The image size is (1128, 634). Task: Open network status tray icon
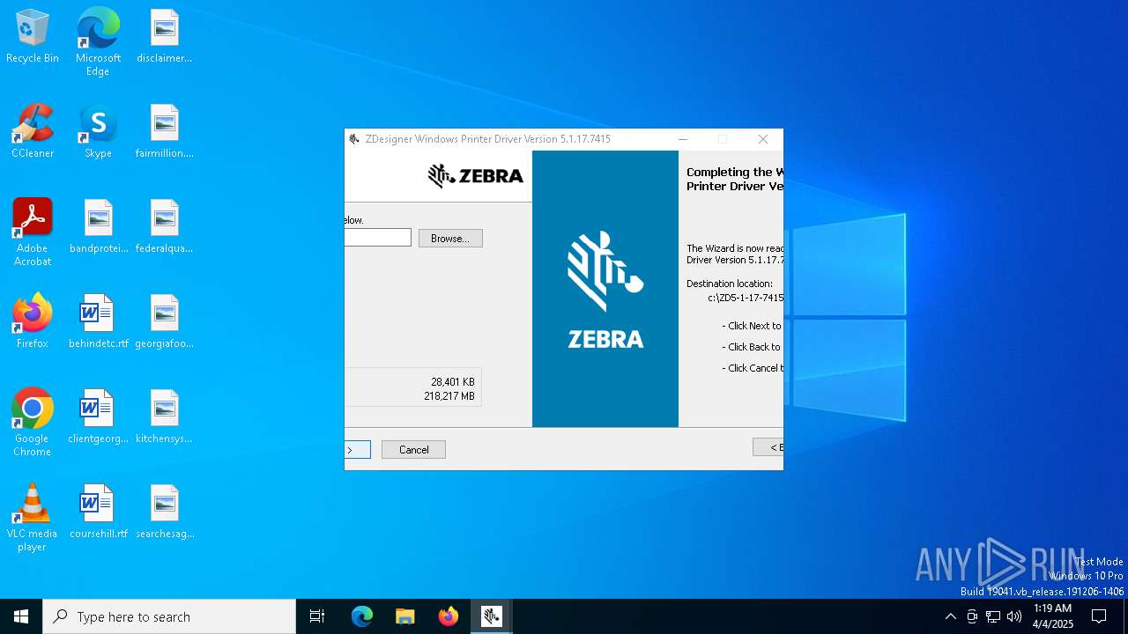click(993, 616)
